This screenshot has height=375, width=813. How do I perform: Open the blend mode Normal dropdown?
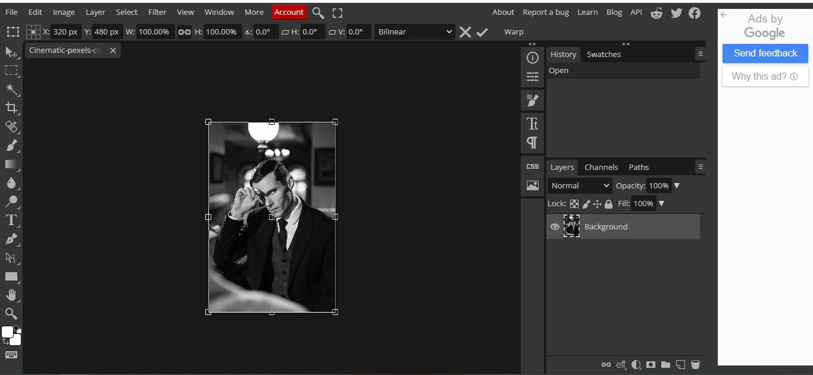pyautogui.click(x=580, y=185)
